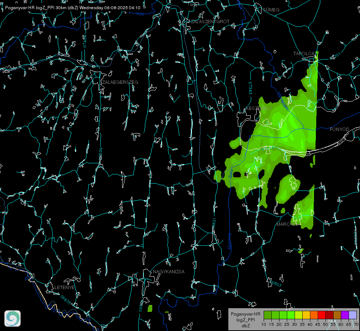The width and height of the screenshot is (360, 331).
Task: Click the ZALASZENTGRÓT city label
Action: pyautogui.click(x=210, y=22)
